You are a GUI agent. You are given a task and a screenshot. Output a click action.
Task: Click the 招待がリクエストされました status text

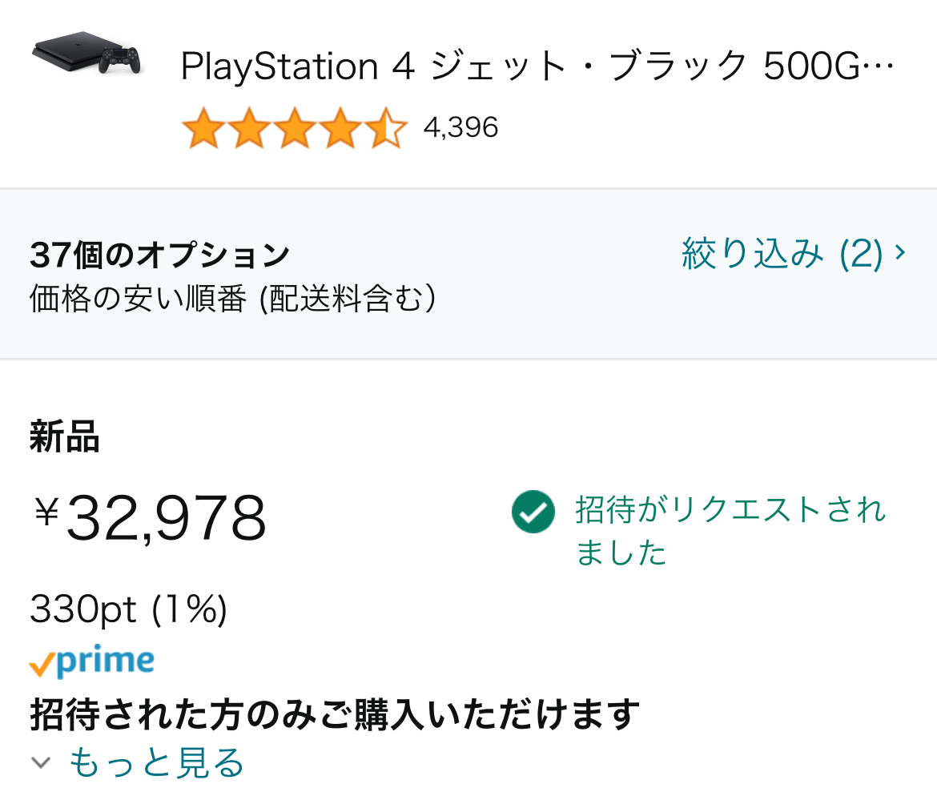click(x=730, y=530)
